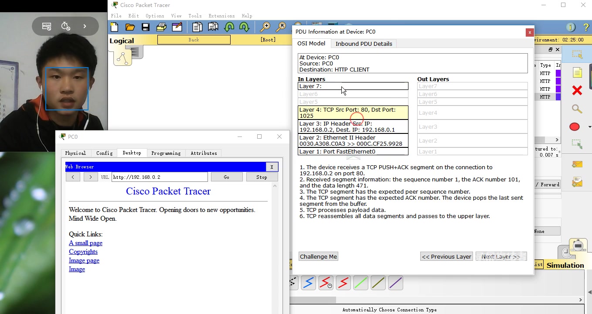This screenshot has width=592, height=314.
Task: Select In Layers Layer 4 TCP row
Action: click(x=353, y=113)
